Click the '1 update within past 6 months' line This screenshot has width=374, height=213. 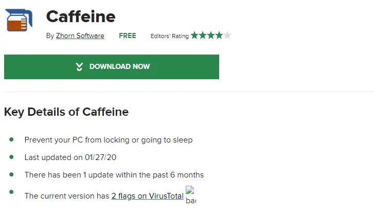114,175
